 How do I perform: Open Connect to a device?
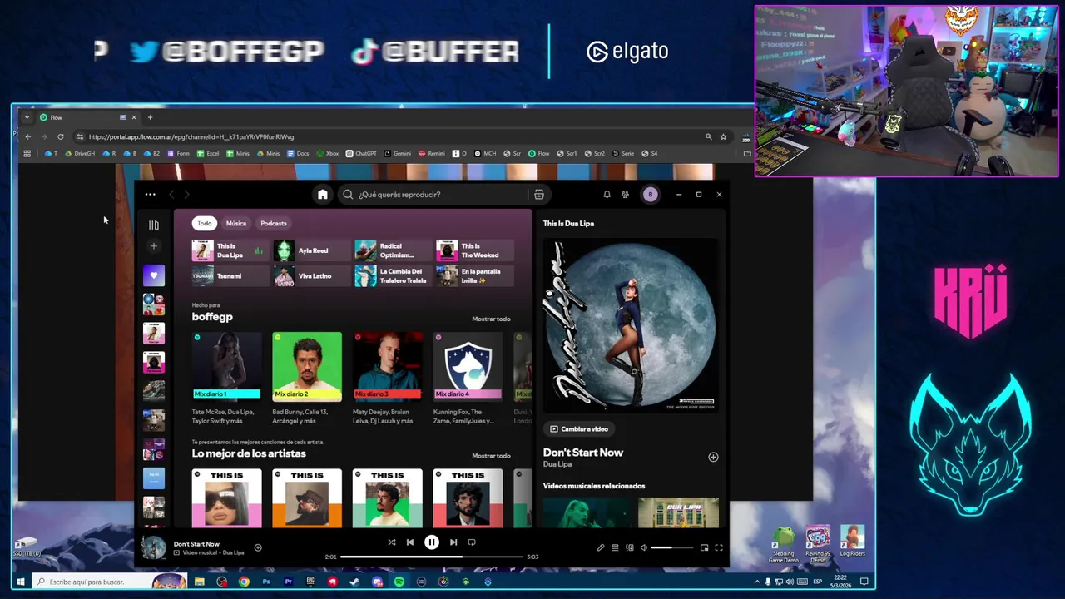[630, 547]
